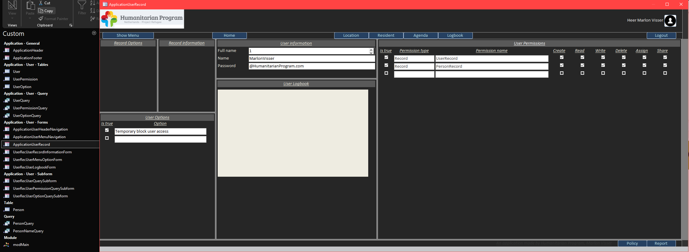Click the View icon in the ribbon

(12, 5)
